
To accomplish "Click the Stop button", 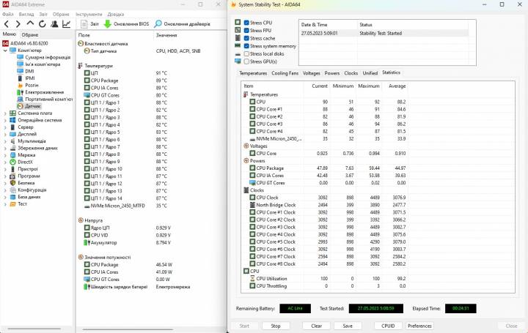I will click(276, 326).
